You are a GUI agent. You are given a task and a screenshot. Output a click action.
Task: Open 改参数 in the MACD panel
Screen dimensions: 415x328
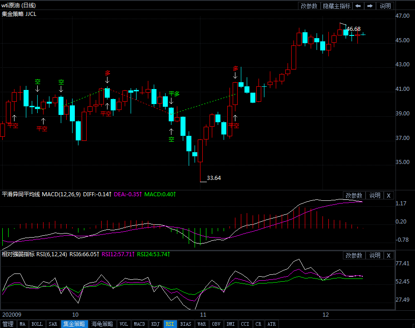pos(354,196)
